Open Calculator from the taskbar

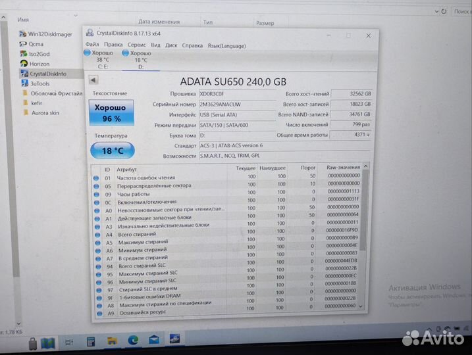tap(90, 342)
